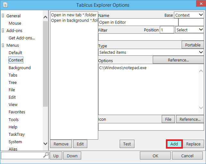Move item with the Down button

[72, 156]
